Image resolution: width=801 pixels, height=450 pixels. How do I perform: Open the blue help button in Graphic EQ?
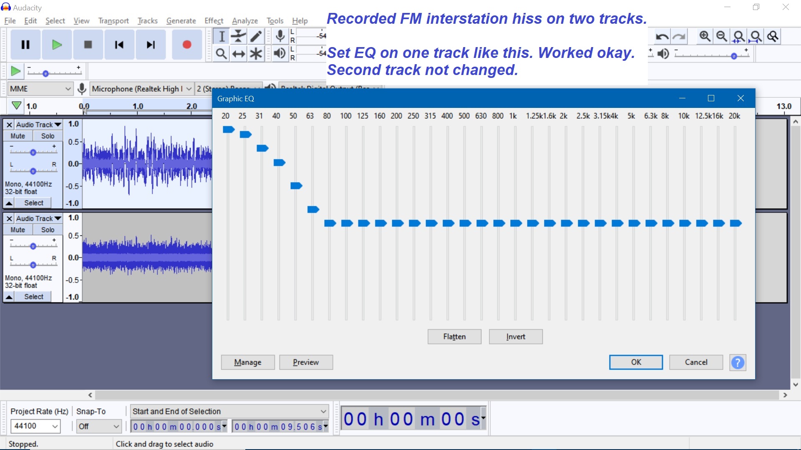[x=738, y=362]
